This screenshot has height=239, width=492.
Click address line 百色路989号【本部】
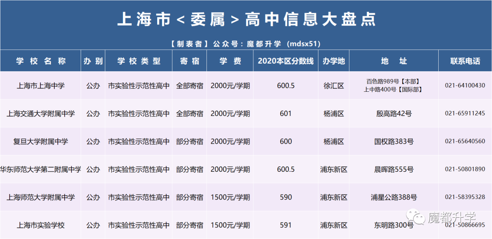pos(393,82)
